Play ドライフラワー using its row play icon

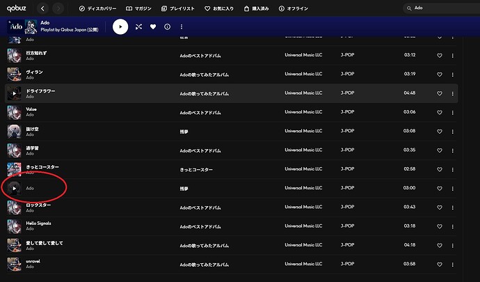pos(14,93)
